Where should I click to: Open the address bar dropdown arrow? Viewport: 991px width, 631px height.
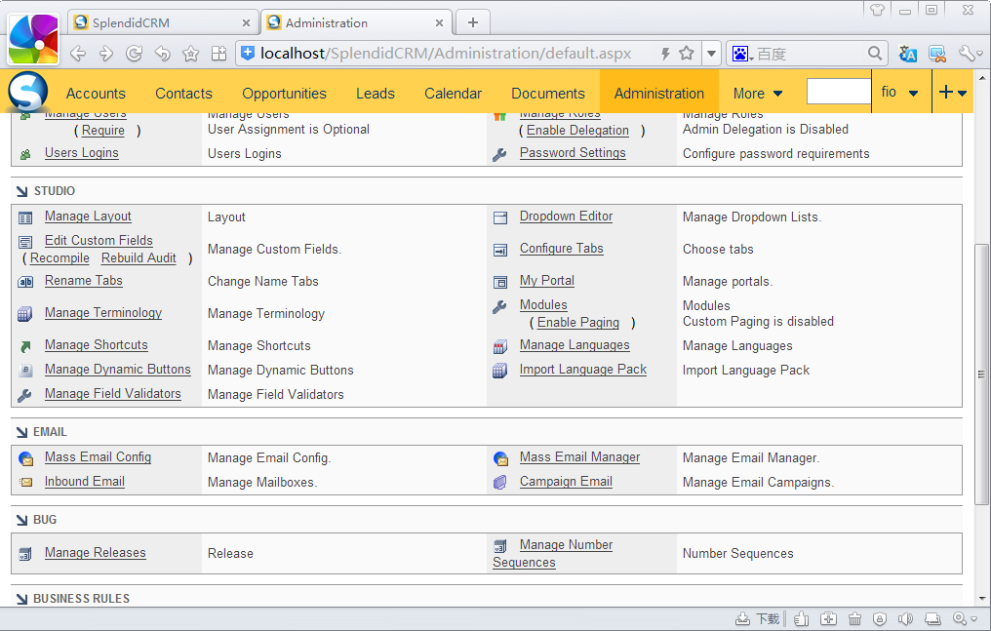[x=711, y=54]
